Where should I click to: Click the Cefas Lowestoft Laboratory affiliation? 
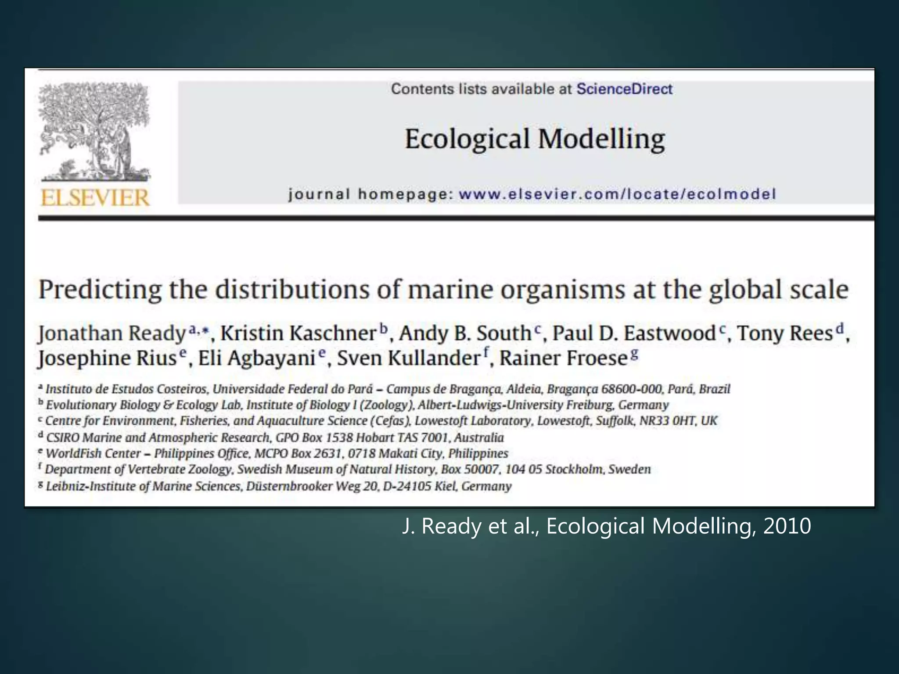[x=378, y=421]
